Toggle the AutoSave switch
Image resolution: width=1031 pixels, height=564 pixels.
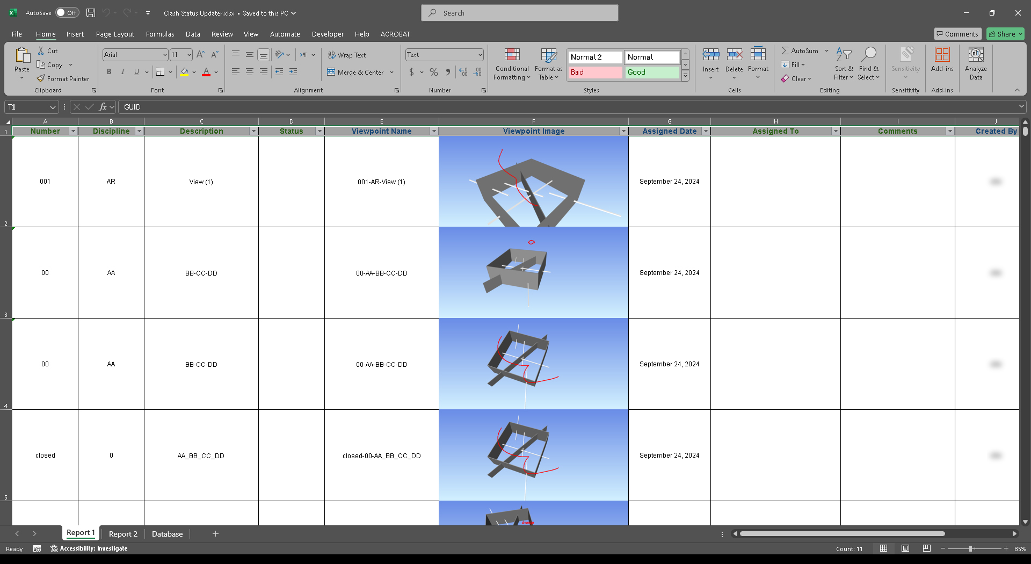67,13
